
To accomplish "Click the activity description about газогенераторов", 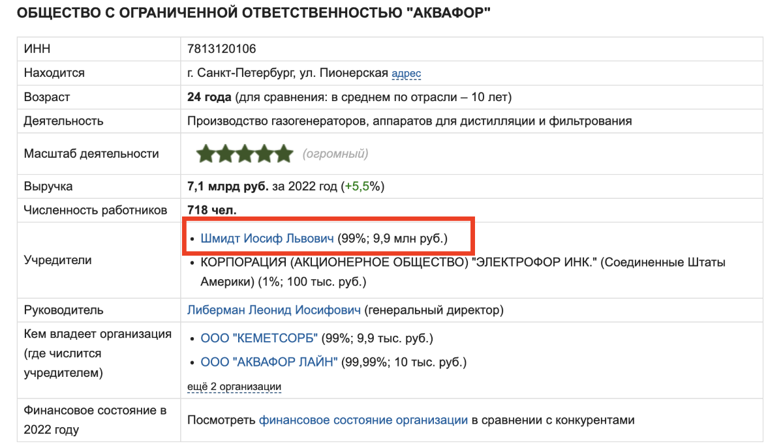I will (409, 121).
